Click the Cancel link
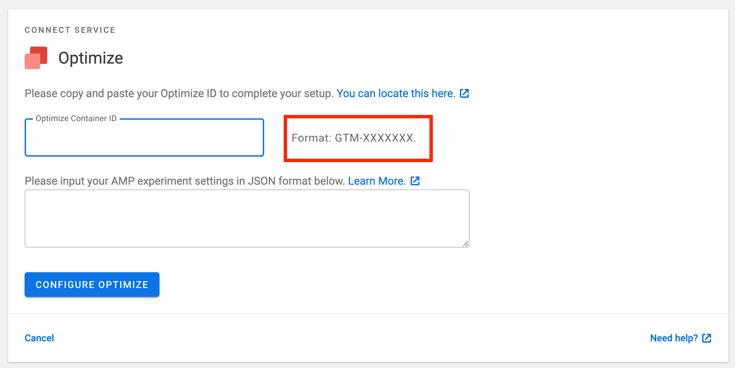 (39, 338)
